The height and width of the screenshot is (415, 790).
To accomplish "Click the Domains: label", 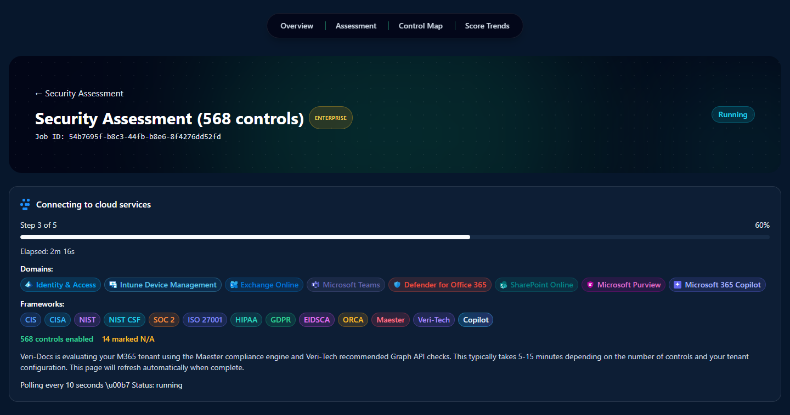I will click(x=37, y=269).
